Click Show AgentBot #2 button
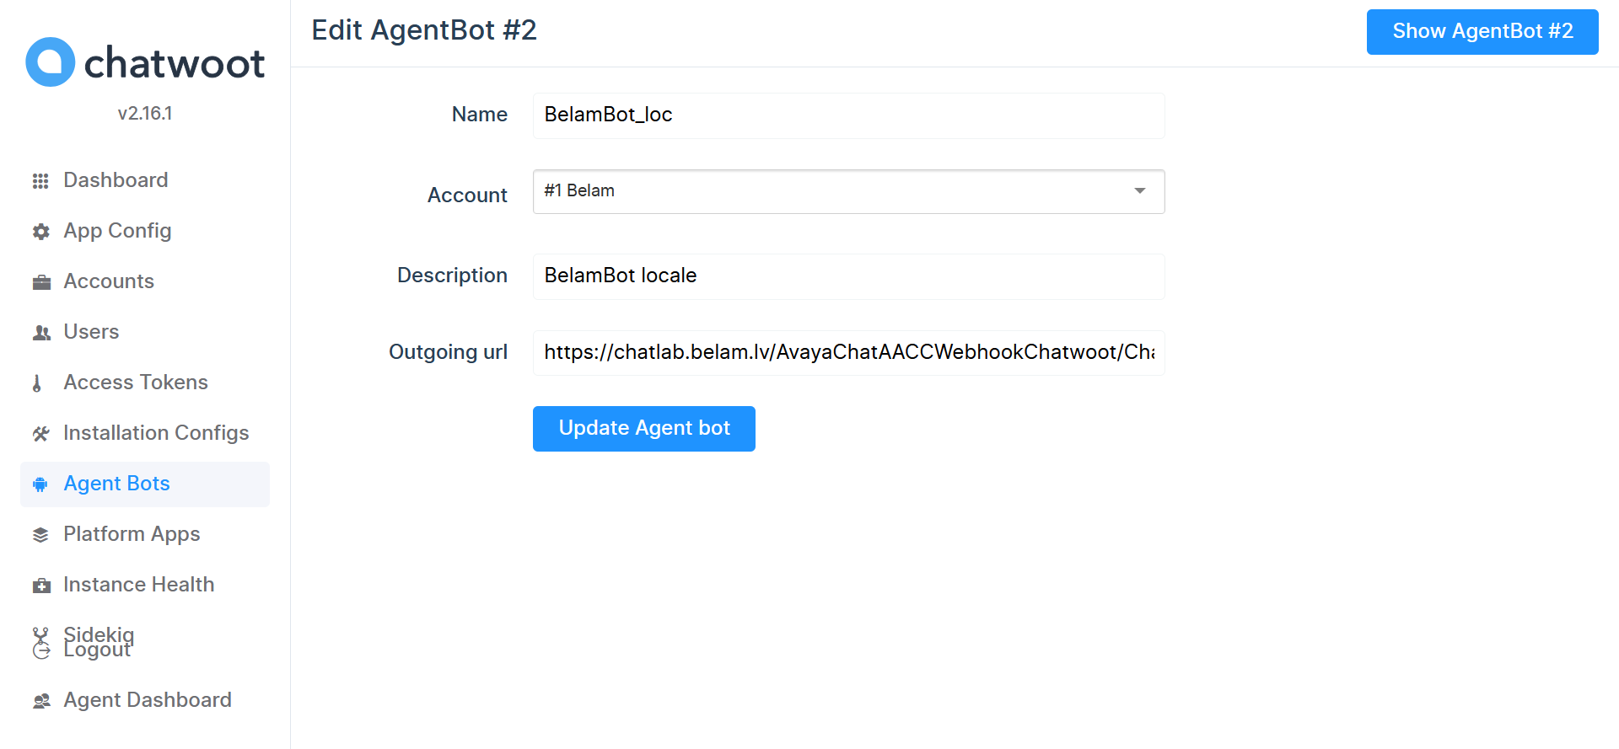1619x749 pixels. pyautogui.click(x=1482, y=32)
